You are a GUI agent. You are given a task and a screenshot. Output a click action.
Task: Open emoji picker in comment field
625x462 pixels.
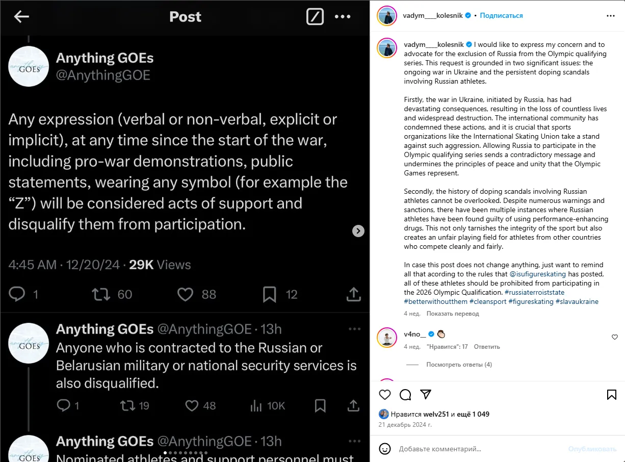click(x=385, y=449)
